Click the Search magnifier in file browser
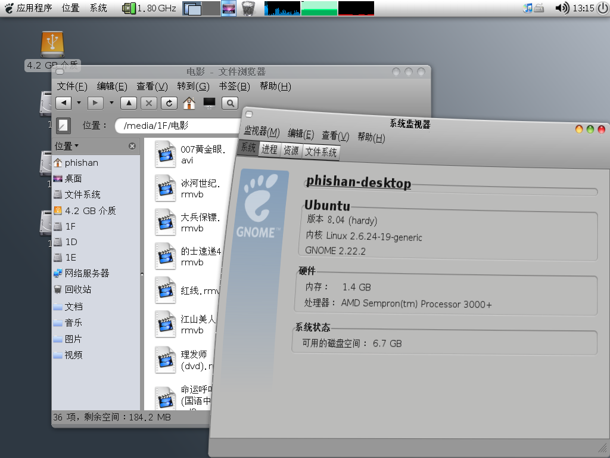The width and height of the screenshot is (610, 458). pyautogui.click(x=230, y=103)
